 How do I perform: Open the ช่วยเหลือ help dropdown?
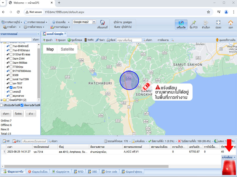[x=61, y=22]
